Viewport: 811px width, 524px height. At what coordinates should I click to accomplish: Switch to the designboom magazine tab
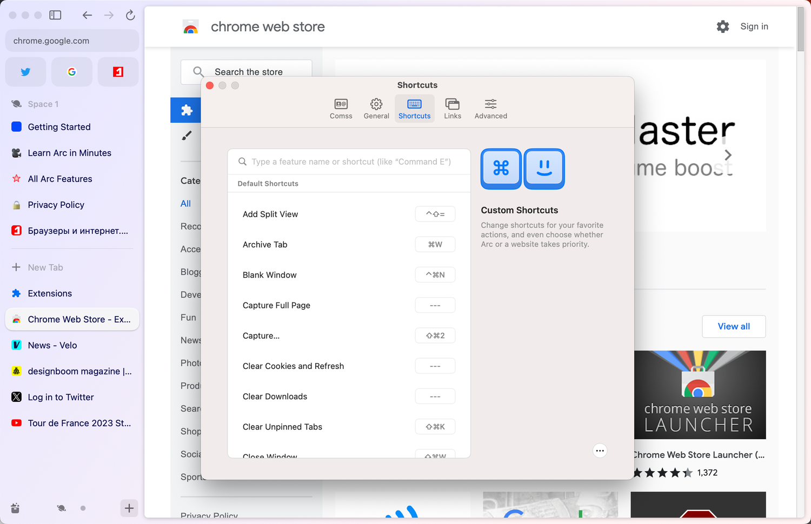click(72, 371)
